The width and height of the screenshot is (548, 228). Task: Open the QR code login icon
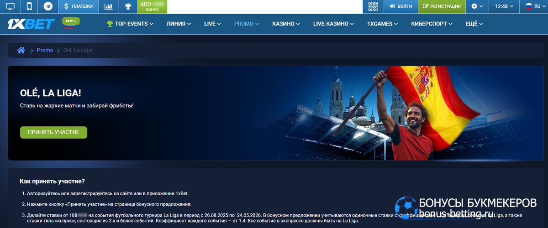373,6
